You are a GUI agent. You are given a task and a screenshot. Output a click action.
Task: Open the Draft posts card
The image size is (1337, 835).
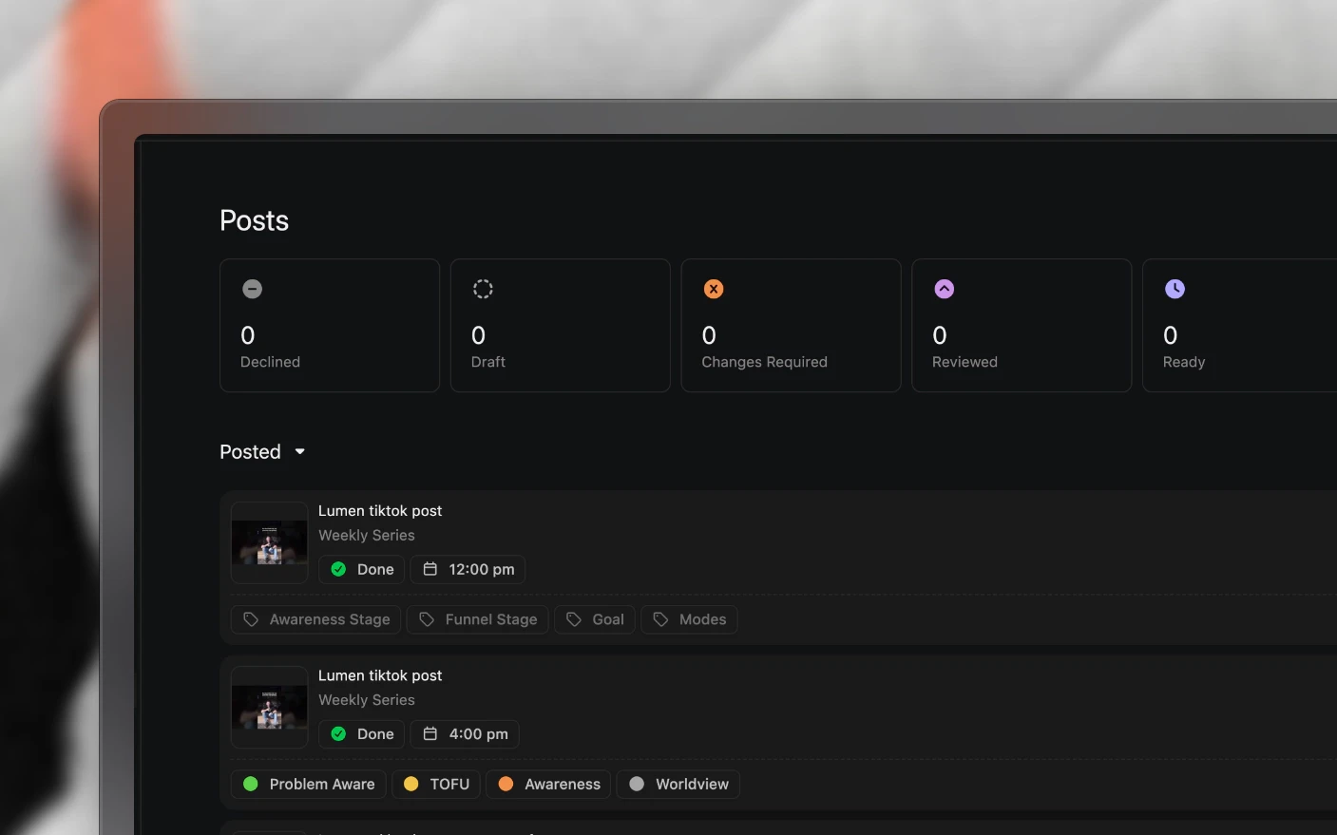[x=561, y=325]
